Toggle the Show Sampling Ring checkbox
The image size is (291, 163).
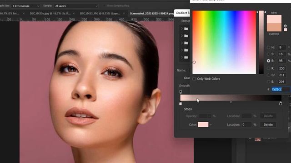[x=104, y=6]
